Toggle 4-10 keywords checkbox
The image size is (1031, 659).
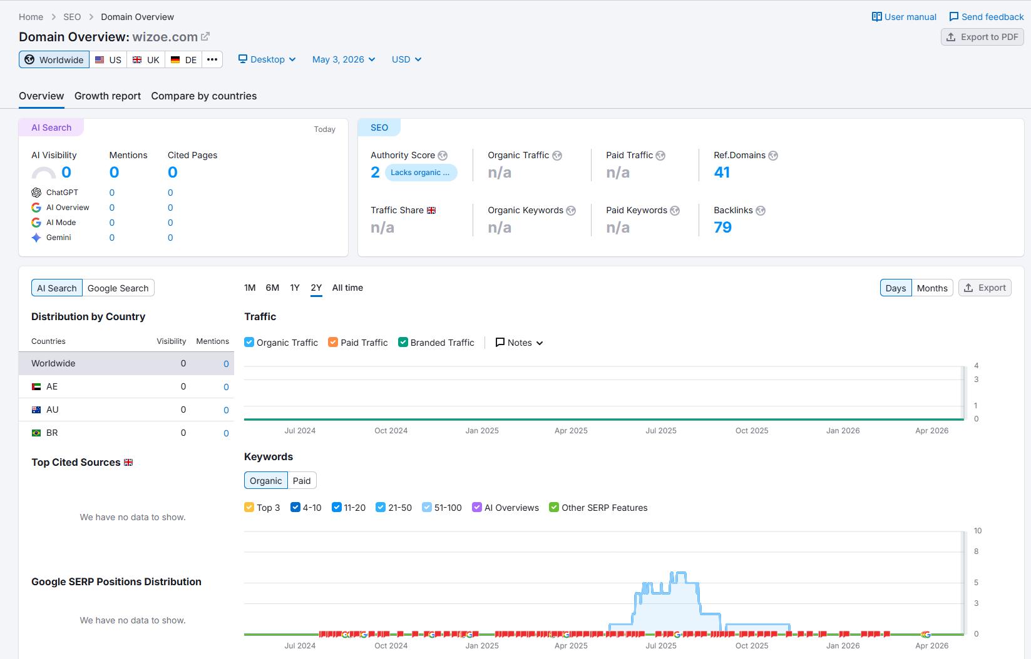coord(295,507)
